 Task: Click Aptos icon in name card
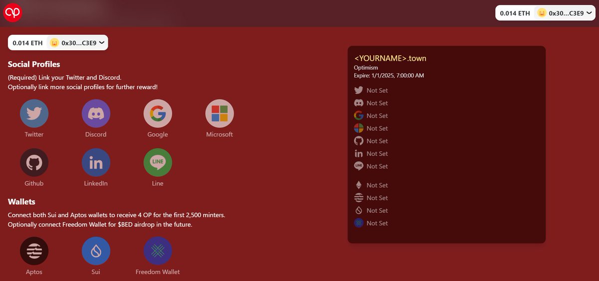pos(358,198)
